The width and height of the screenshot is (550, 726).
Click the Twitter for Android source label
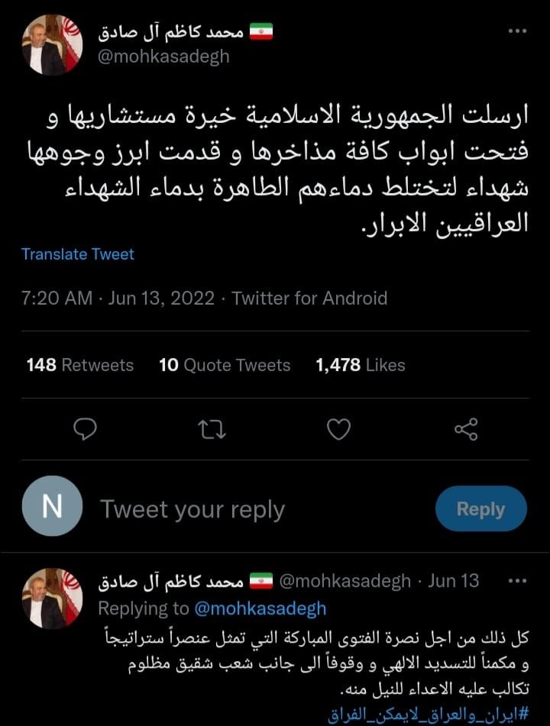coord(309,298)
